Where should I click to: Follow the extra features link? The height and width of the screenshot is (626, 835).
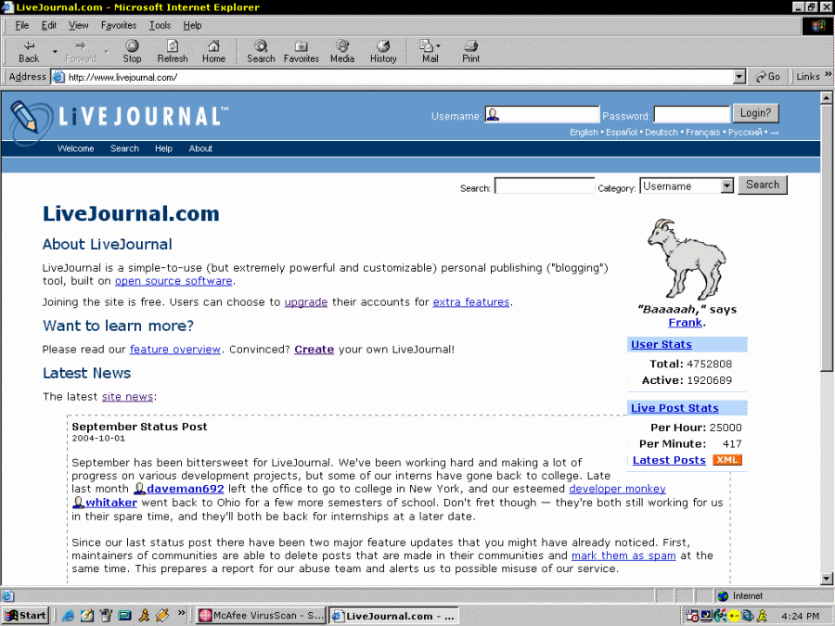pyautogui.click(x=471, y=302)
